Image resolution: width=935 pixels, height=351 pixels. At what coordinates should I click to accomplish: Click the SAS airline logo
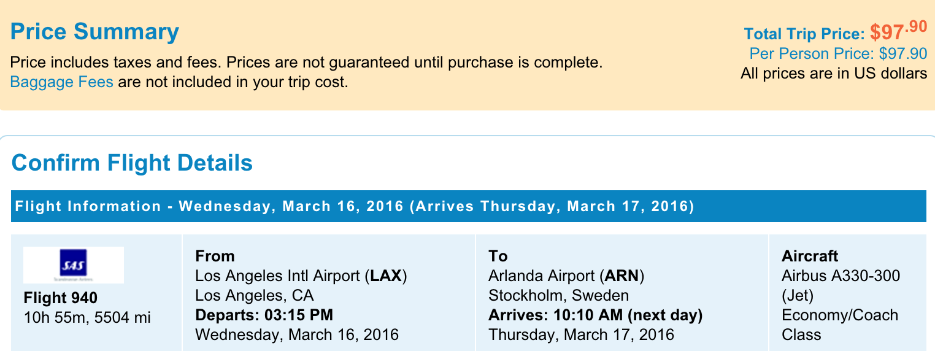tap(74, 265)
